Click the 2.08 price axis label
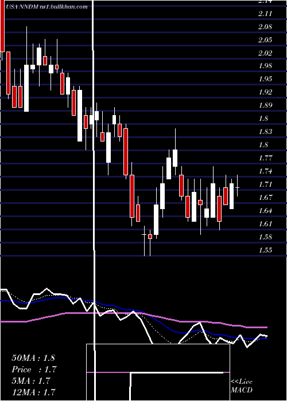This screenshot has height=401, width=287. click(265, 27)
